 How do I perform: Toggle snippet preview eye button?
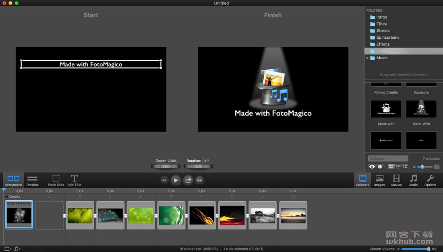(x=372, y=167)
